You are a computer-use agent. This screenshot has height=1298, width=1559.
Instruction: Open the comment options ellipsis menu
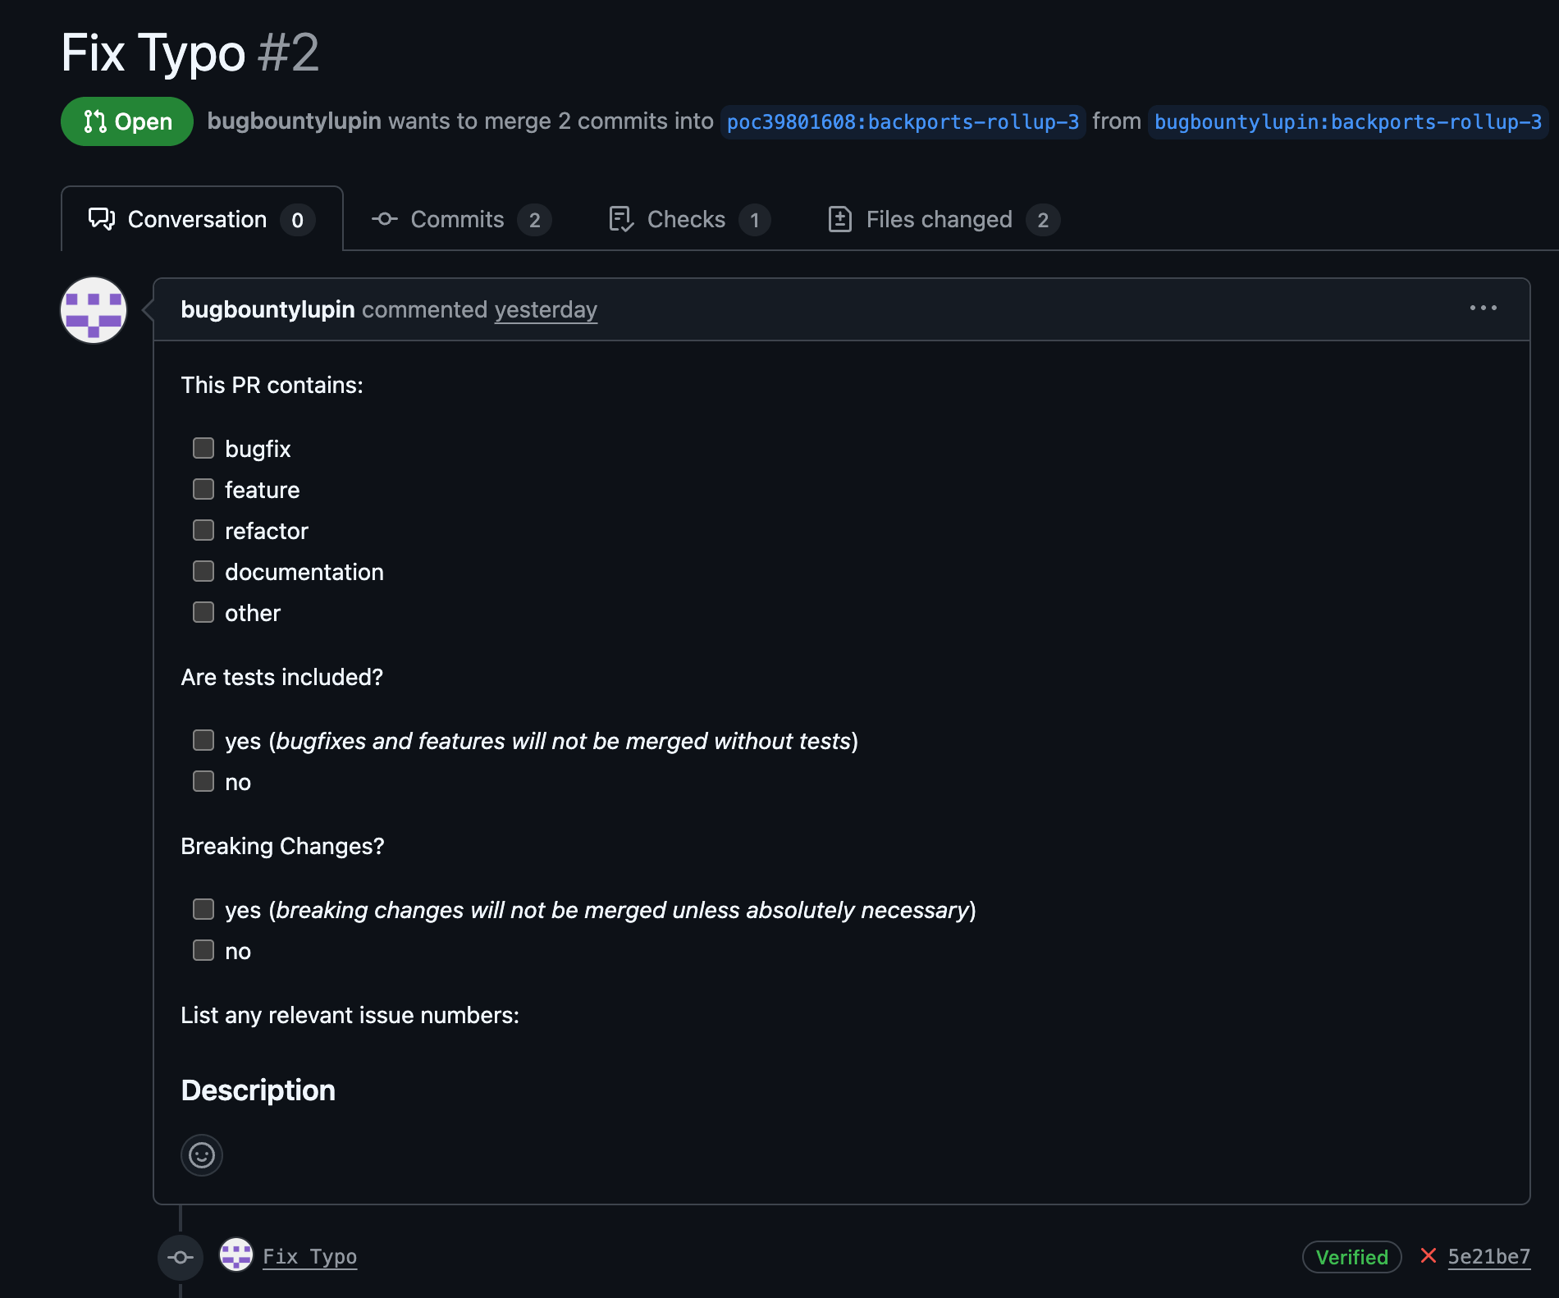point(1483,309)
